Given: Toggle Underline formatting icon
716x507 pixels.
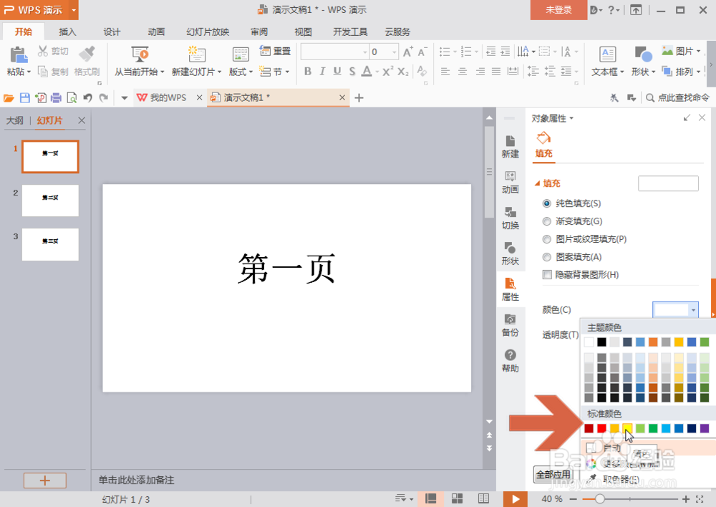Looking at the screenshot, I should tap(337, 72).
